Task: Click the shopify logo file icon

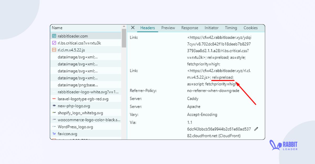Action: click(54, 113)
